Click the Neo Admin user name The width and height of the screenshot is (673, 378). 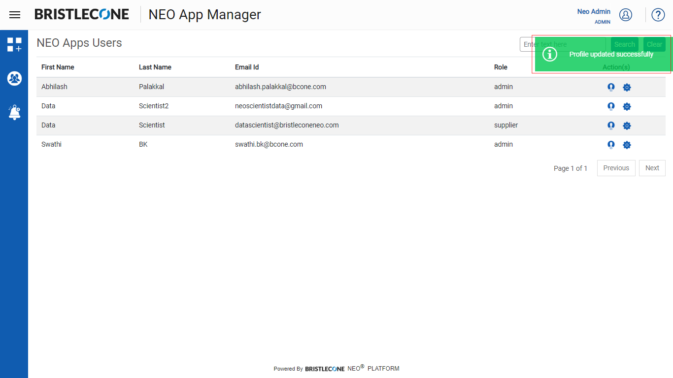594,11
